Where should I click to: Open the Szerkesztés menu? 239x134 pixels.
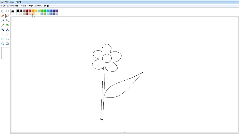13,6
